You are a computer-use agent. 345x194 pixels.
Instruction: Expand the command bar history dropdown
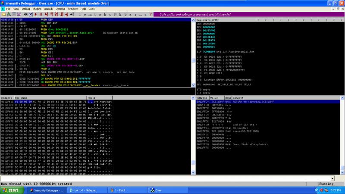coord(332,178)
